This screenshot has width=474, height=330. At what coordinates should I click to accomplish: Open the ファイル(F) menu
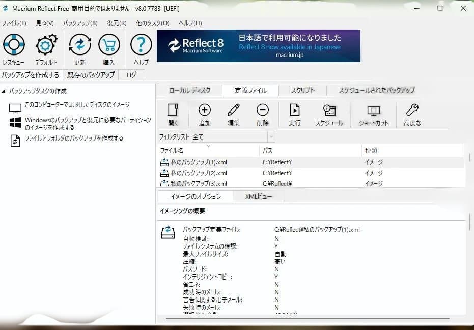click(x=14, y=23)
